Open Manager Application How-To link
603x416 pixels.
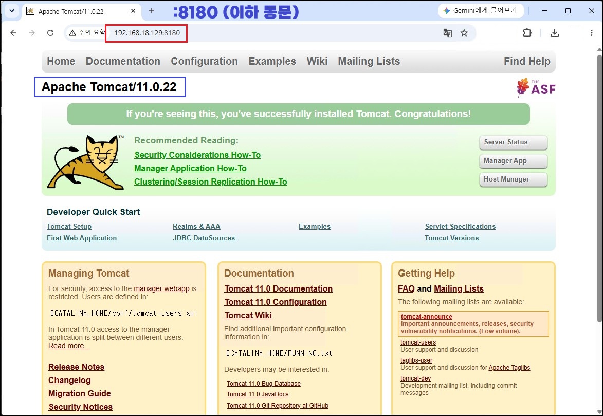[190, 169]
